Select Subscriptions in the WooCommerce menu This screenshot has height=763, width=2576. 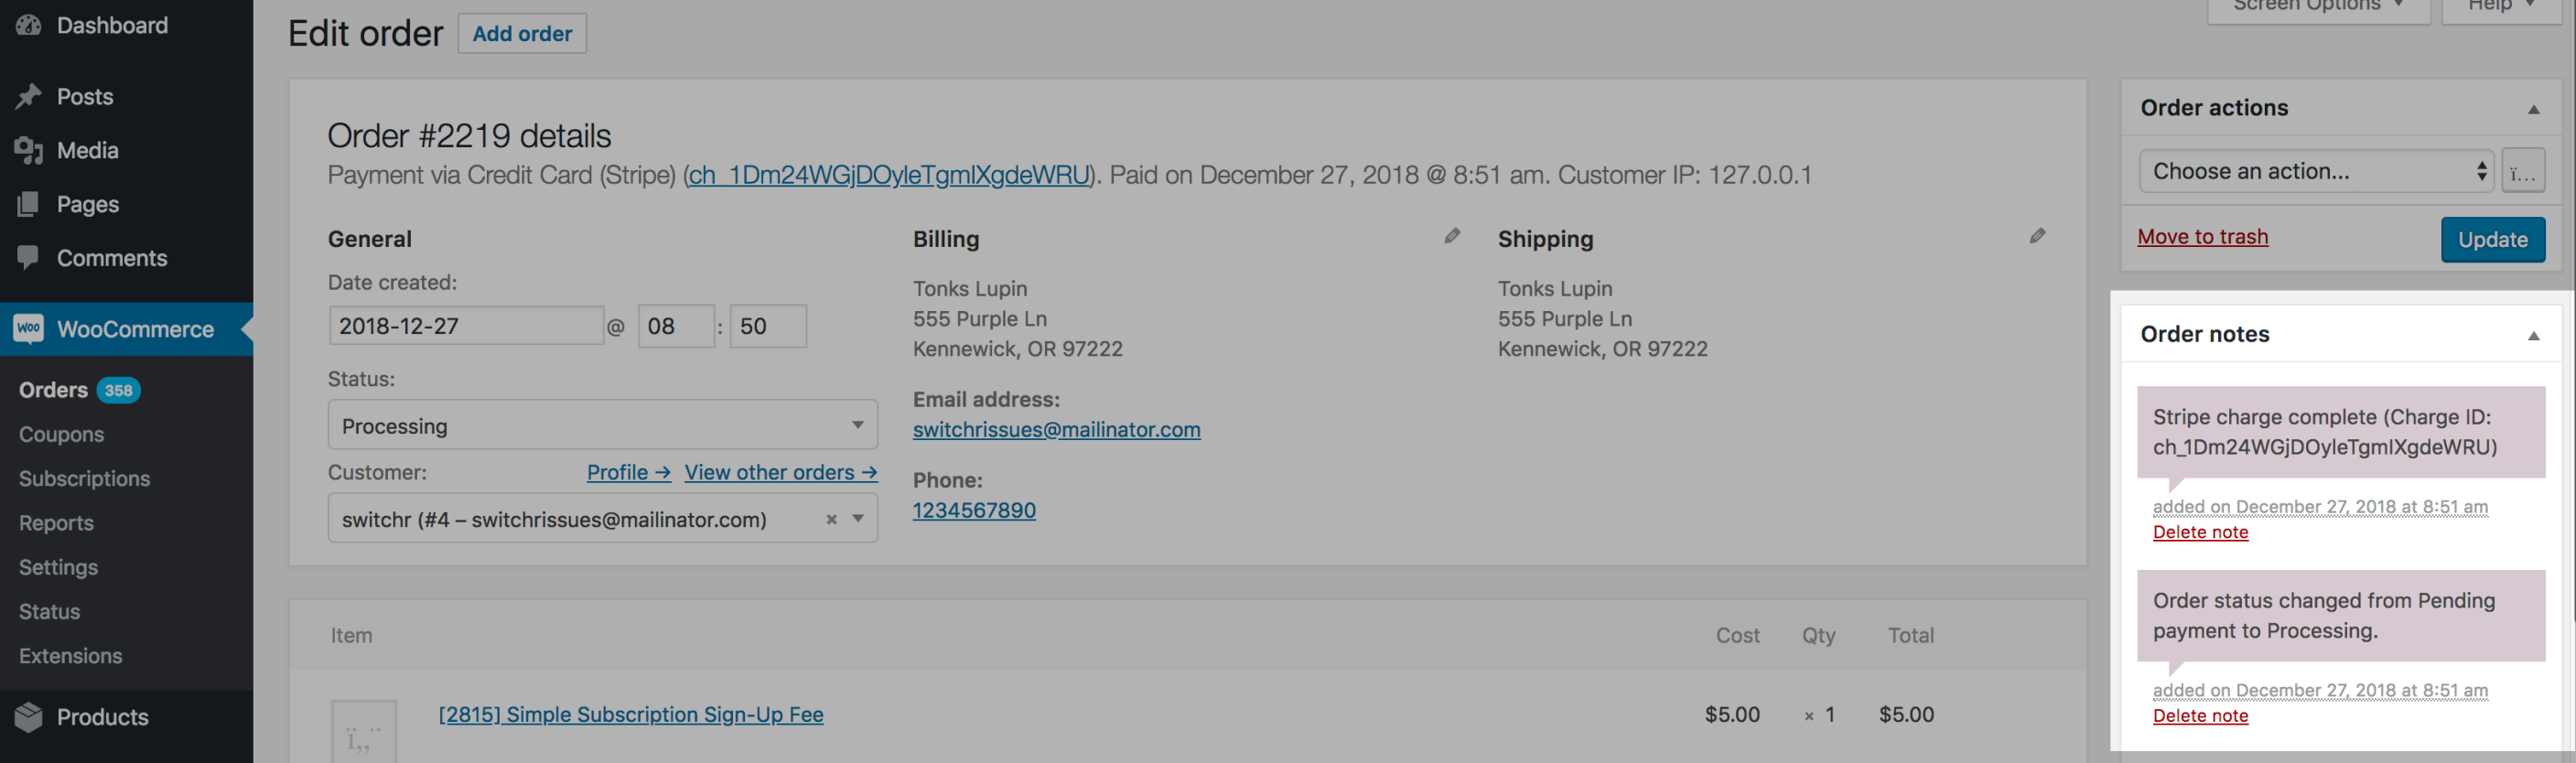(x=84, y=478)
